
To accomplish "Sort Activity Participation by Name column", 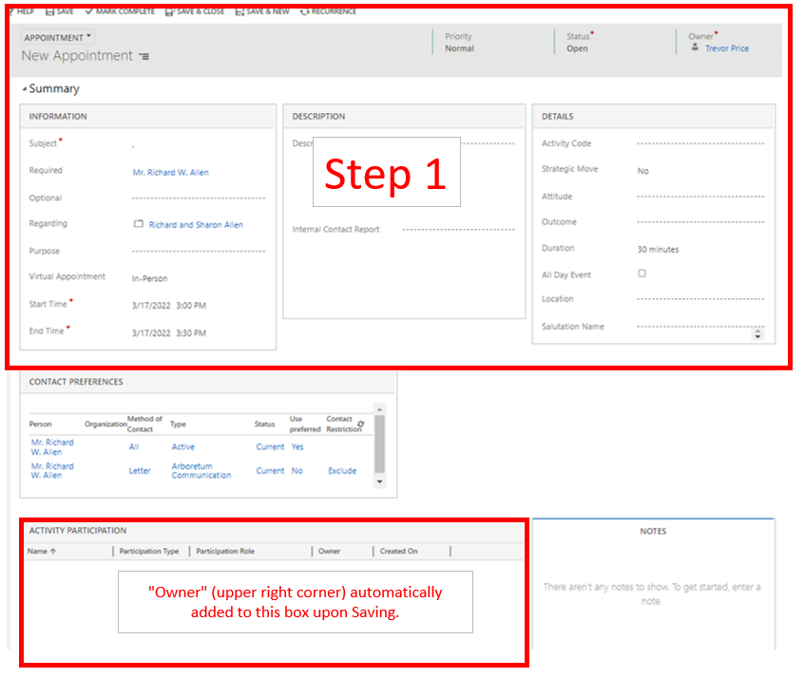I will point(42,552).
